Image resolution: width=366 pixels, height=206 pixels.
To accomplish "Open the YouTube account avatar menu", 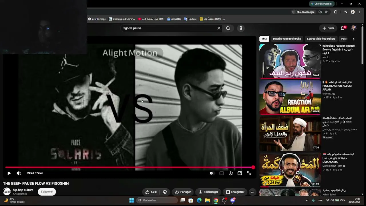I will click(x=354, y=28).
